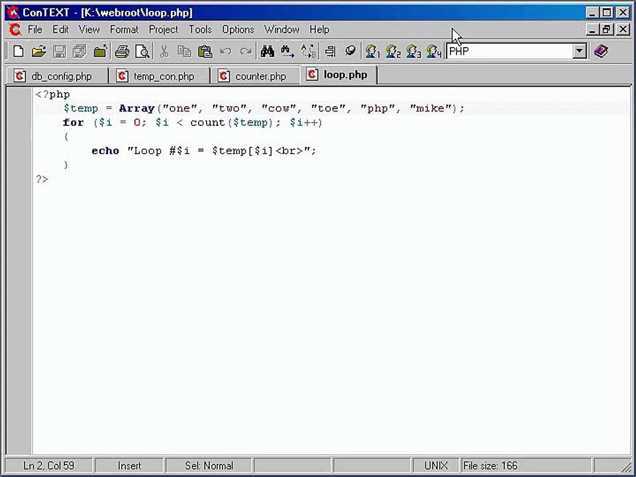Open Find with binoculars icon
Viewport: 636px width, 477px height.
(x=267, y=52)
